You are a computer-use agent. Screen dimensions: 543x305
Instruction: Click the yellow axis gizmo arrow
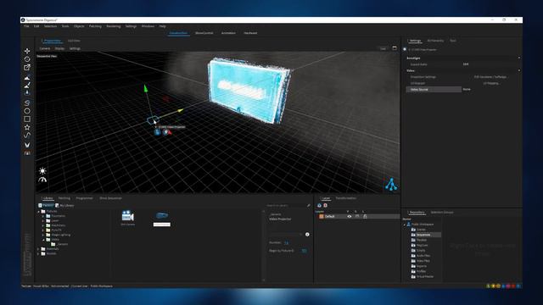180,111
